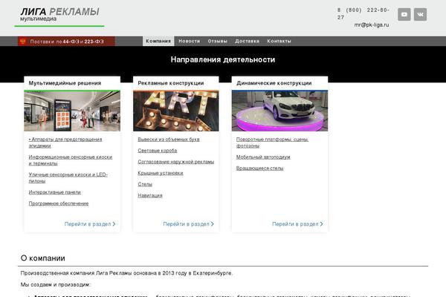446x297 pixels.
Task: Open the YouTube channel icon
Action: tap(404, 15)
